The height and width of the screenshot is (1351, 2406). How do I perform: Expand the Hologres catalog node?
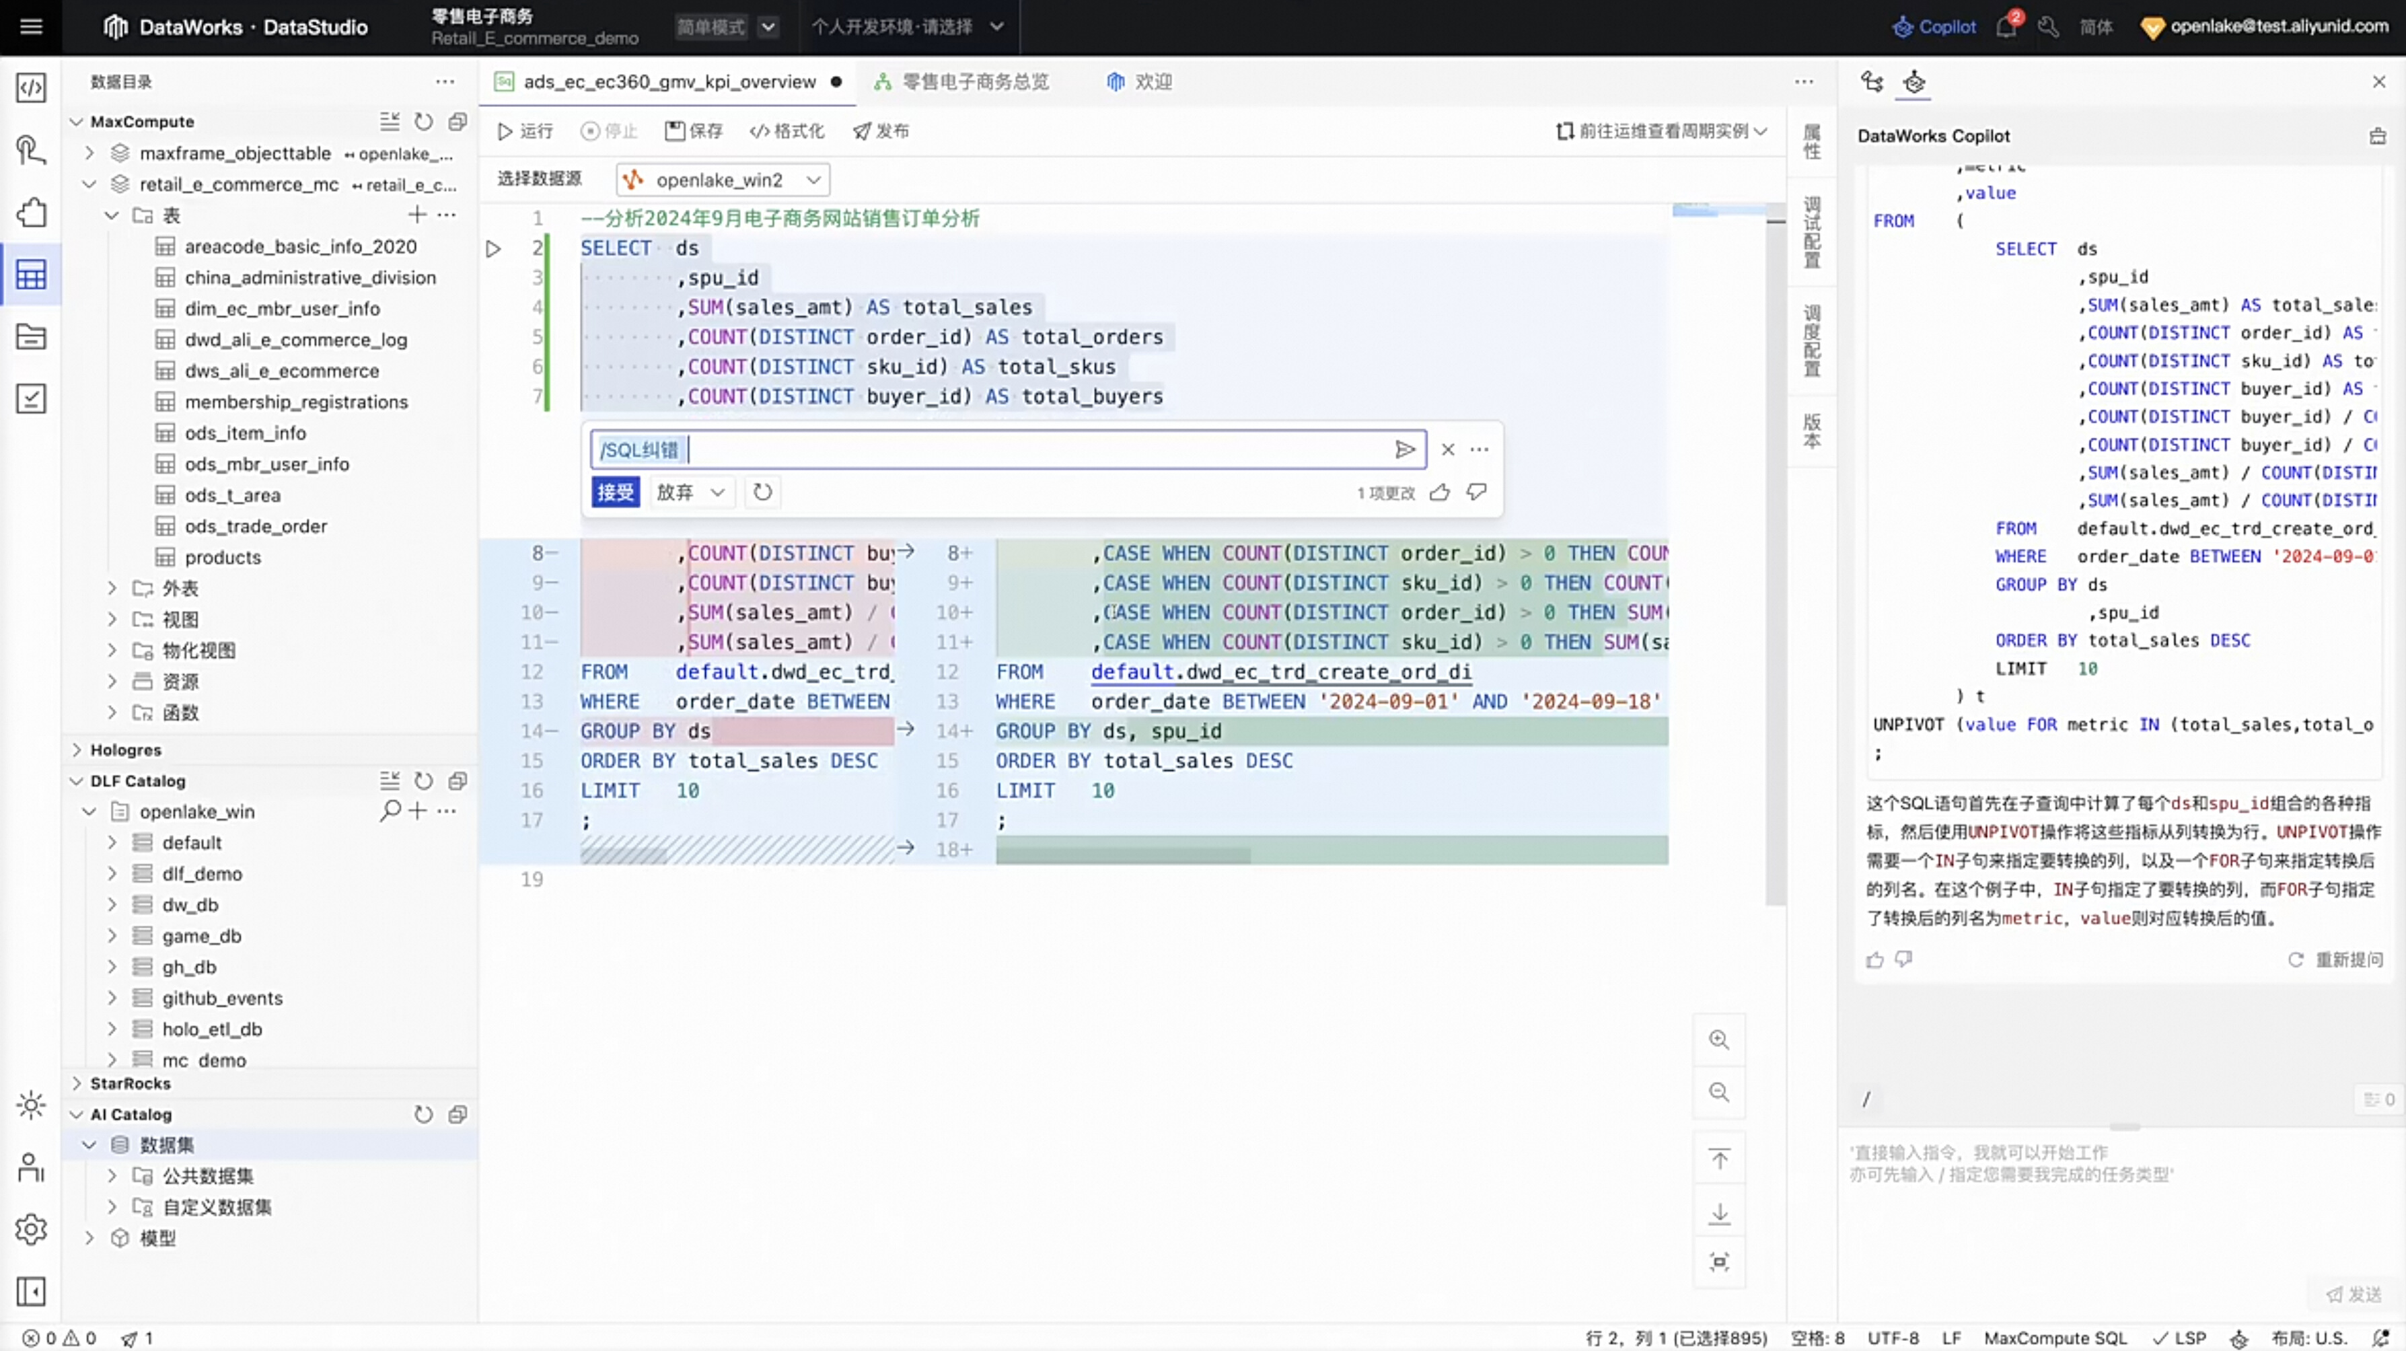click(77, 750)
